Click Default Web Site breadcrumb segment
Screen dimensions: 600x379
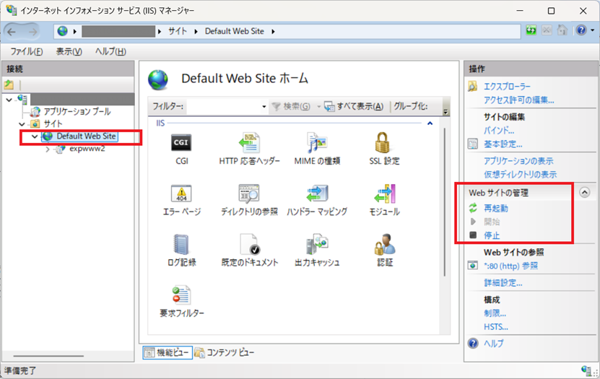[234, 31]
